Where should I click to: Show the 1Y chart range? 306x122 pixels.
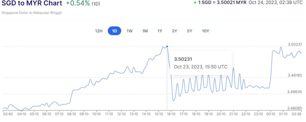click(x=160, y=31)
